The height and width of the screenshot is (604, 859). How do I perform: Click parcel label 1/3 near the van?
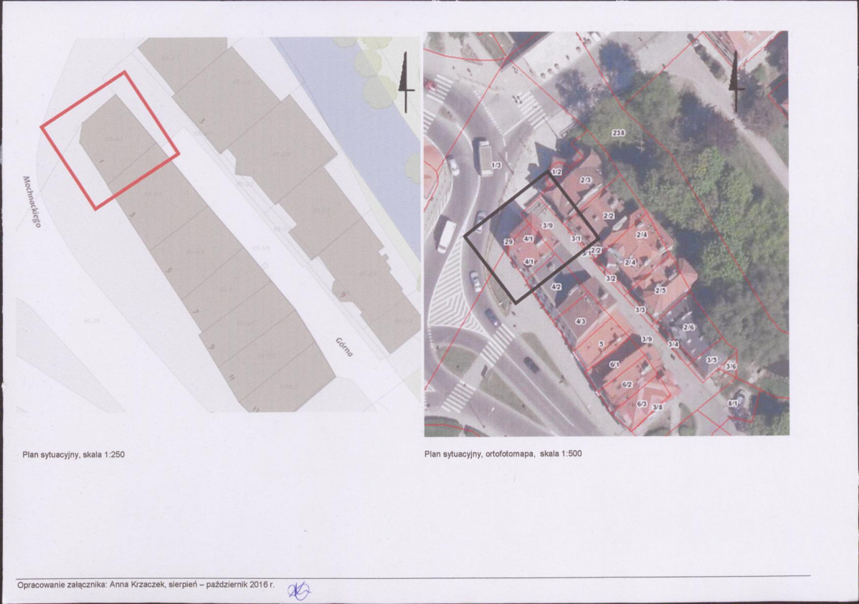click(x=495, y=165)
